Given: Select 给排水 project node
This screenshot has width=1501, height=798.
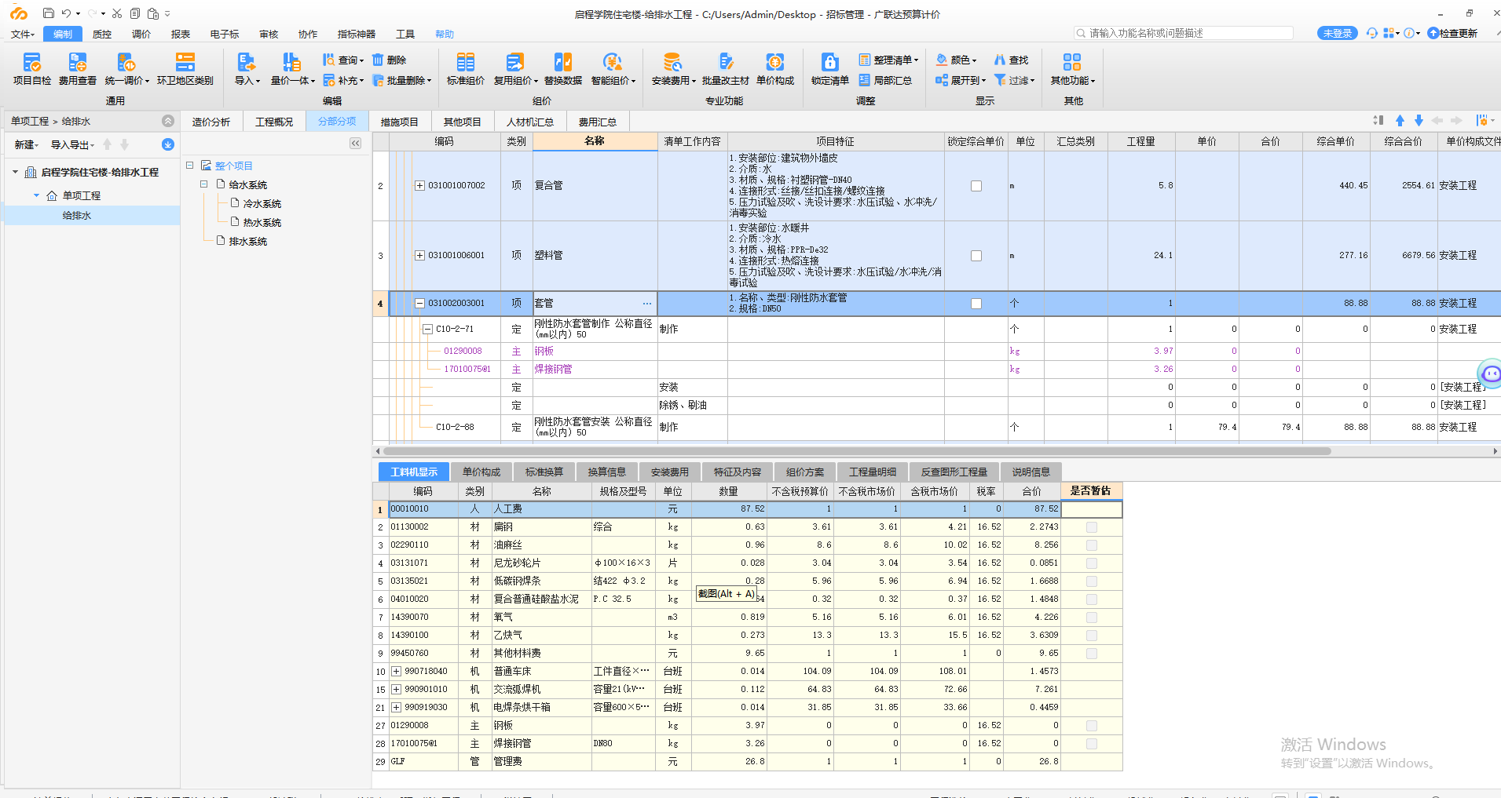Looking at the screenshot, I should tap(77, 215).
